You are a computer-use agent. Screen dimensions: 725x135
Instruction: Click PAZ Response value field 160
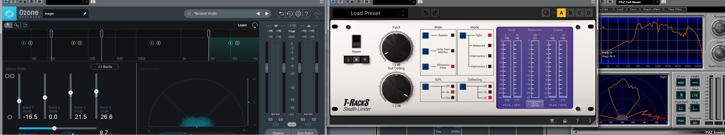[695, 123]
